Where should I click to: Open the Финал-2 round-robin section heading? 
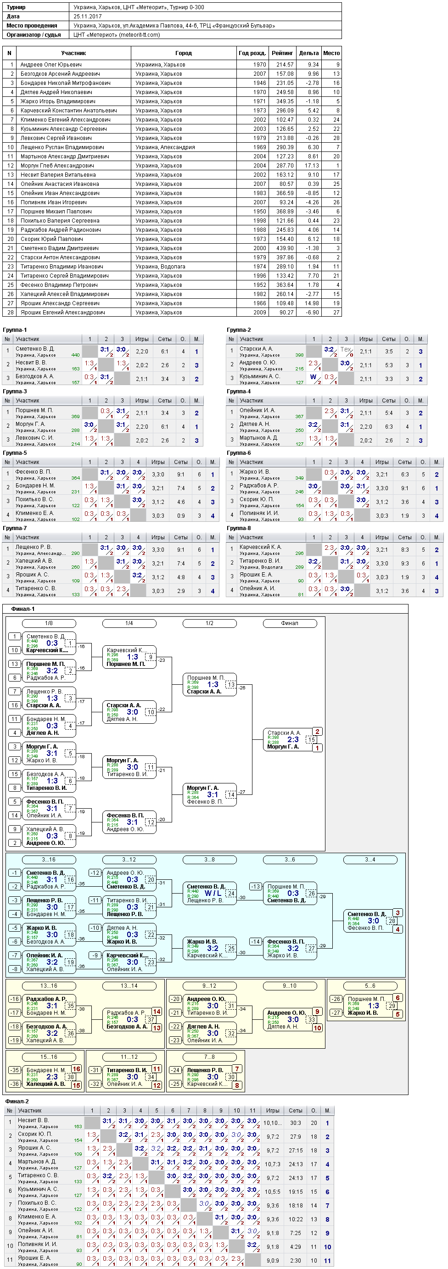coord(17,1101)
